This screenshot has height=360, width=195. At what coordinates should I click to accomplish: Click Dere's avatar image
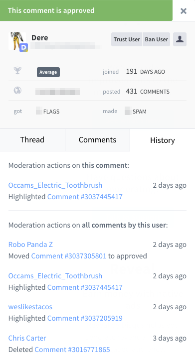tap(17, 41)
